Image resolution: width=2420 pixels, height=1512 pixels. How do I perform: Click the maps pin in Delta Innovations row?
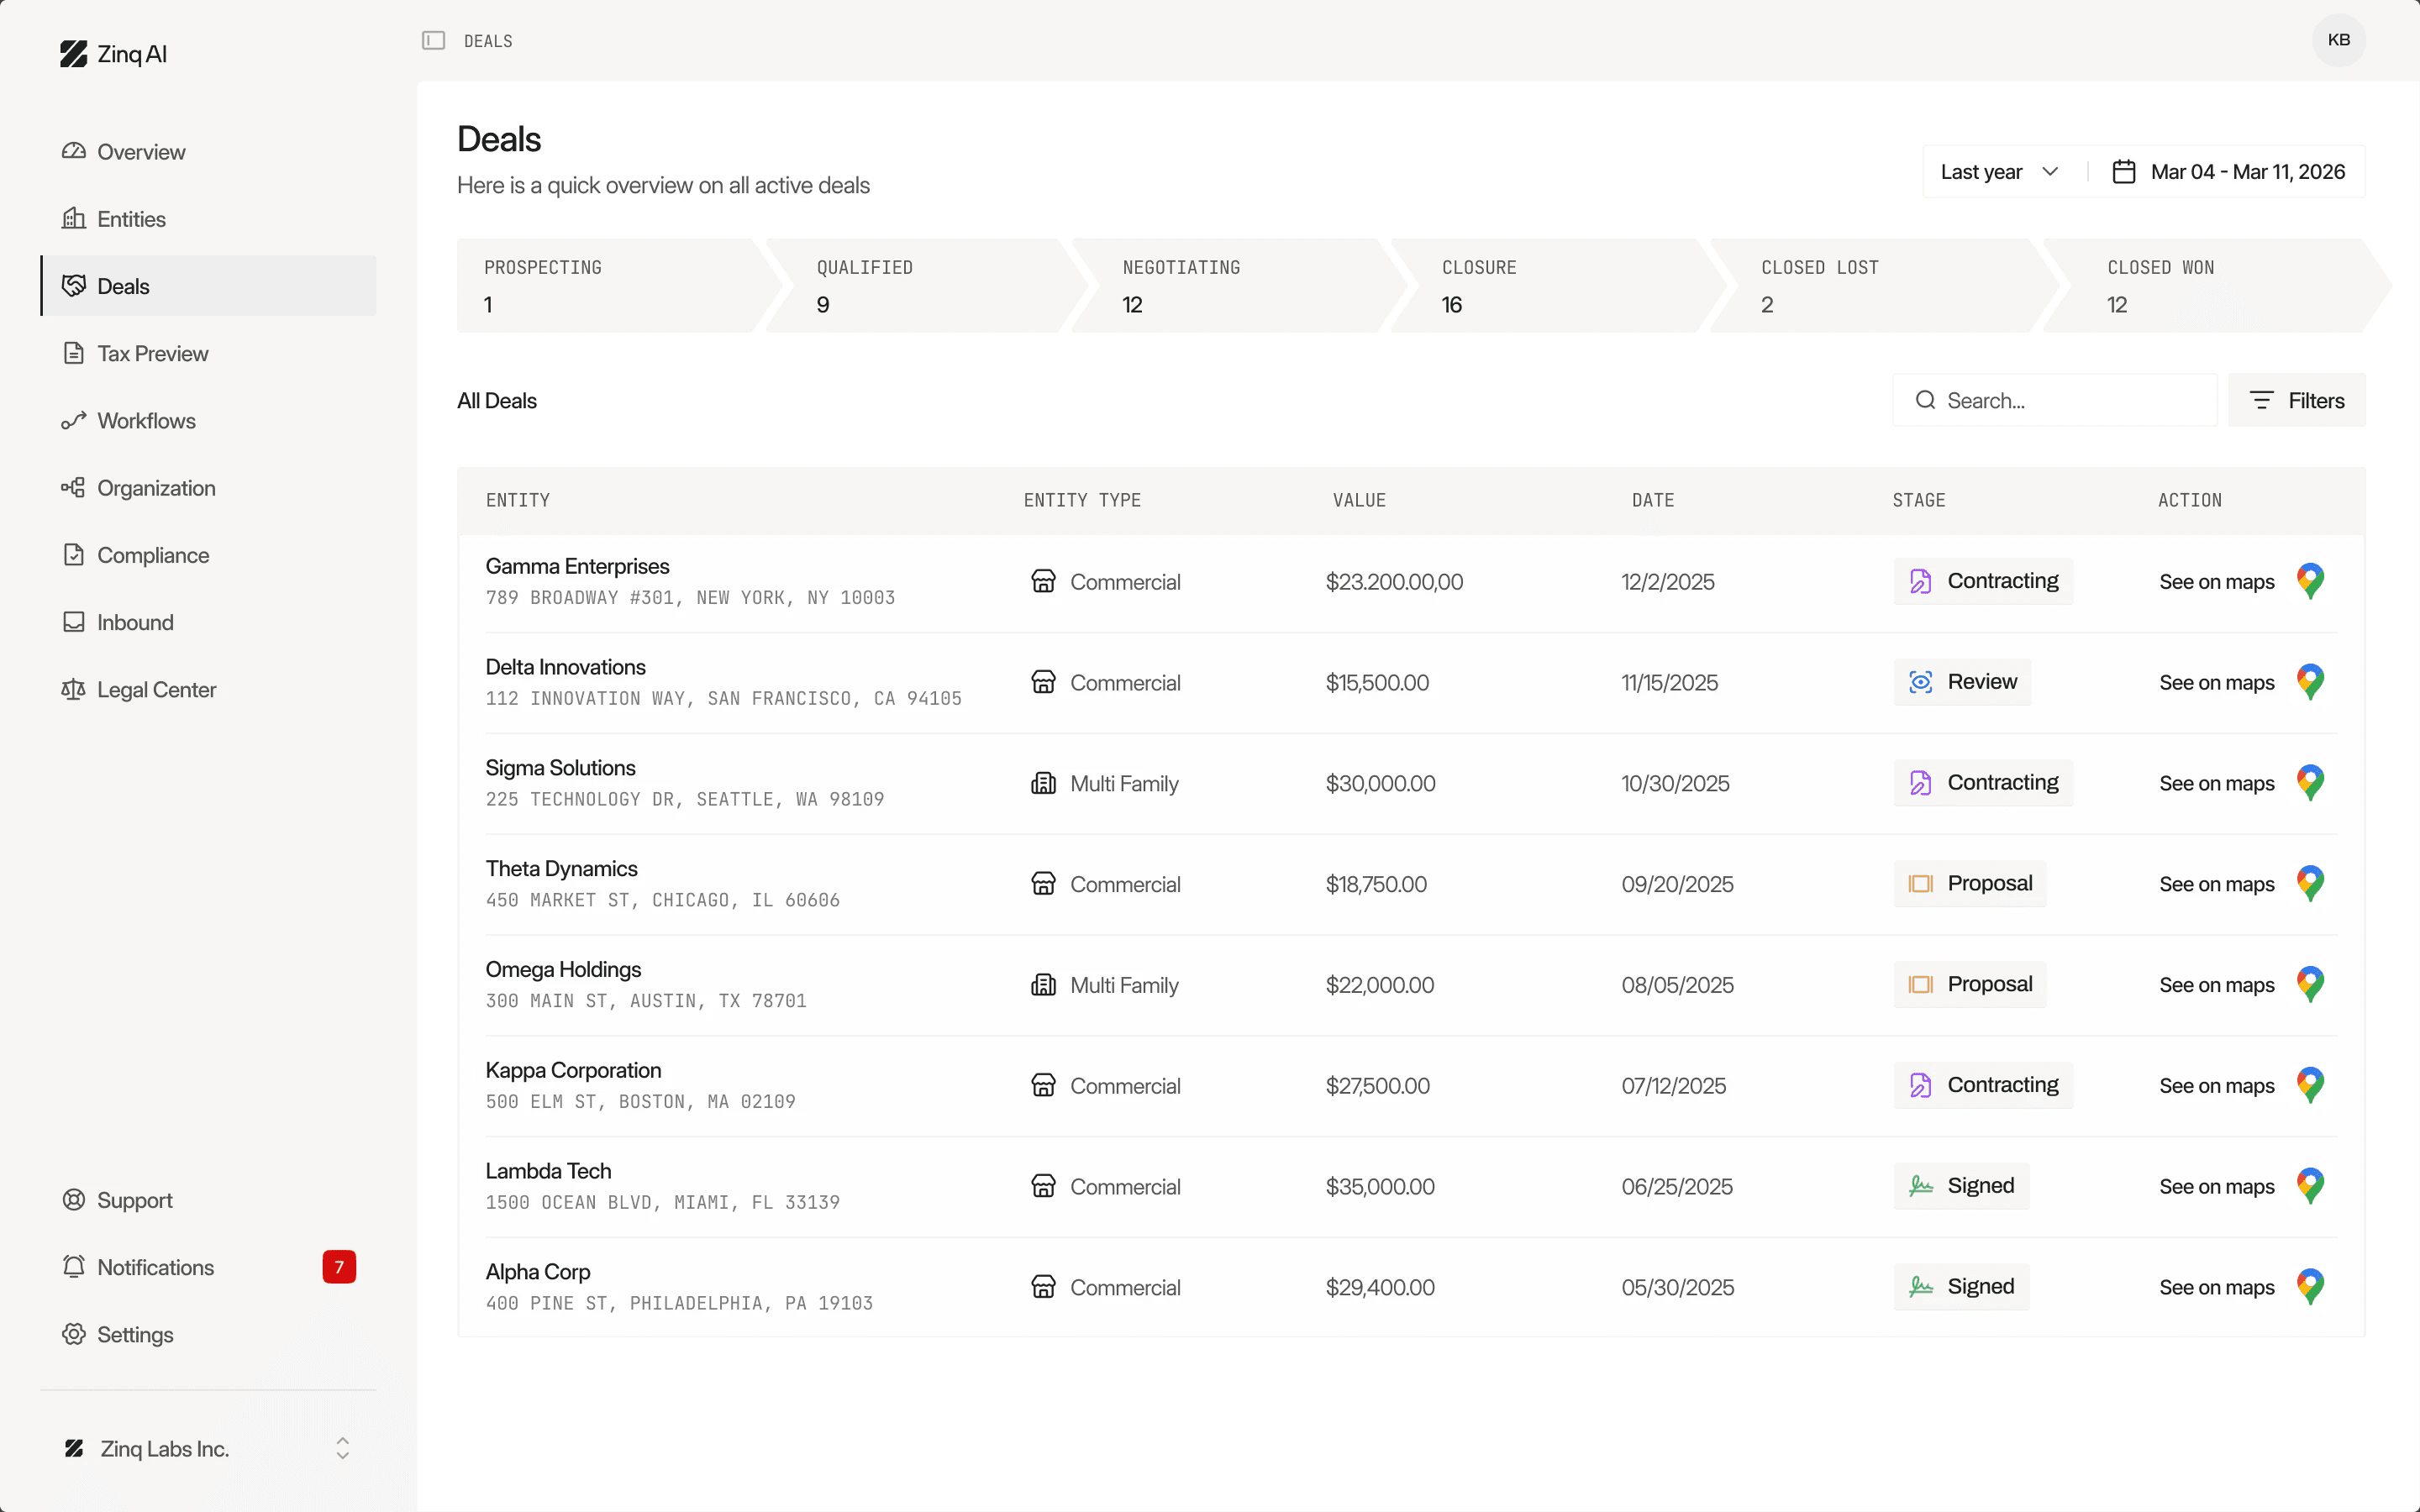pos(2310,682)
